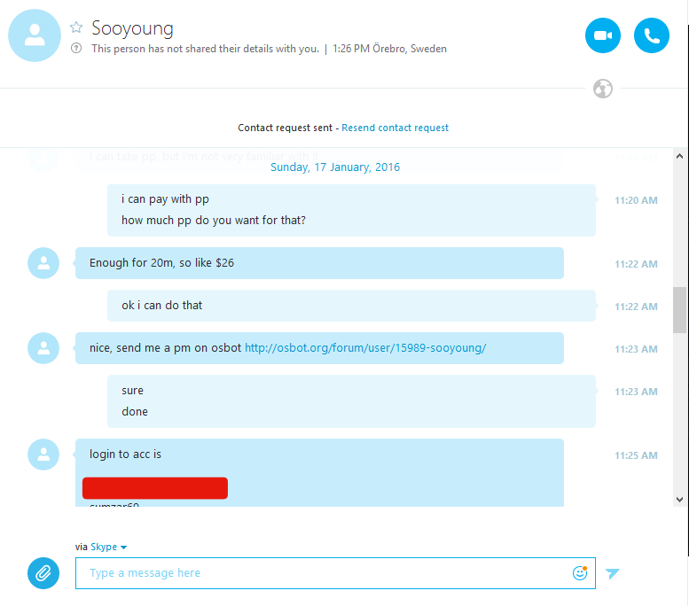Click the Type a message here field
Viewport: 689px width, 606px height.
point(335,573)
